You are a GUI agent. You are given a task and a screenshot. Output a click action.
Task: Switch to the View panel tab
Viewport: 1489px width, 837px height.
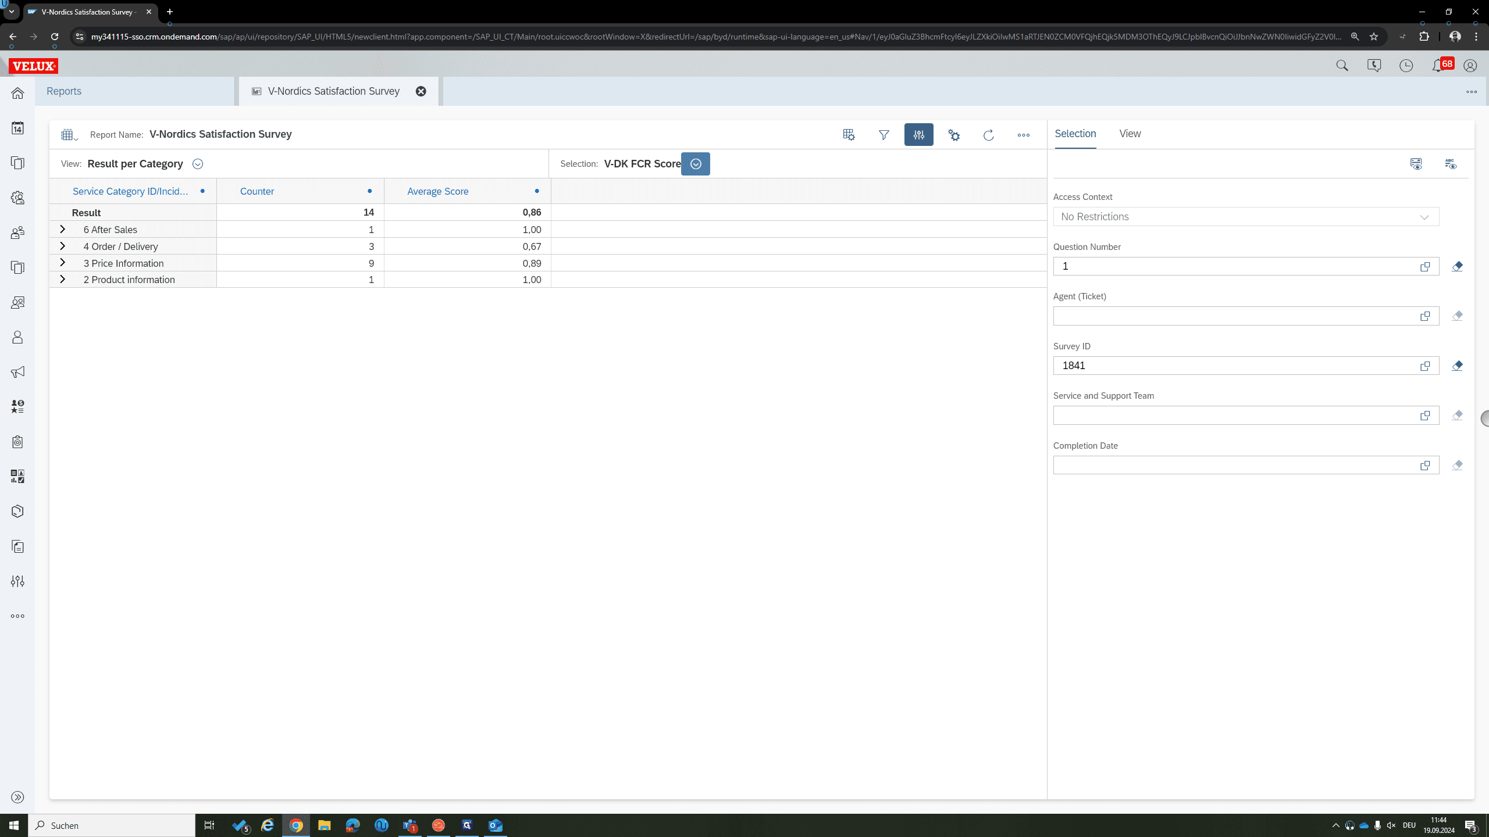[1130, 134]
